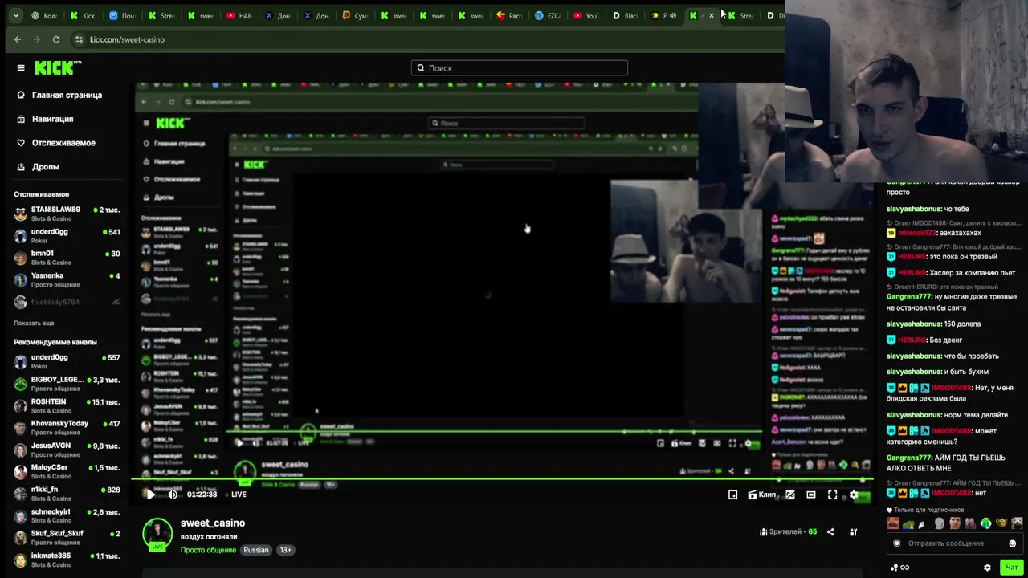Viewport: 1028px width, 578px height.
Task: Open Главная страница in sidebar
Action: point(67,95)
